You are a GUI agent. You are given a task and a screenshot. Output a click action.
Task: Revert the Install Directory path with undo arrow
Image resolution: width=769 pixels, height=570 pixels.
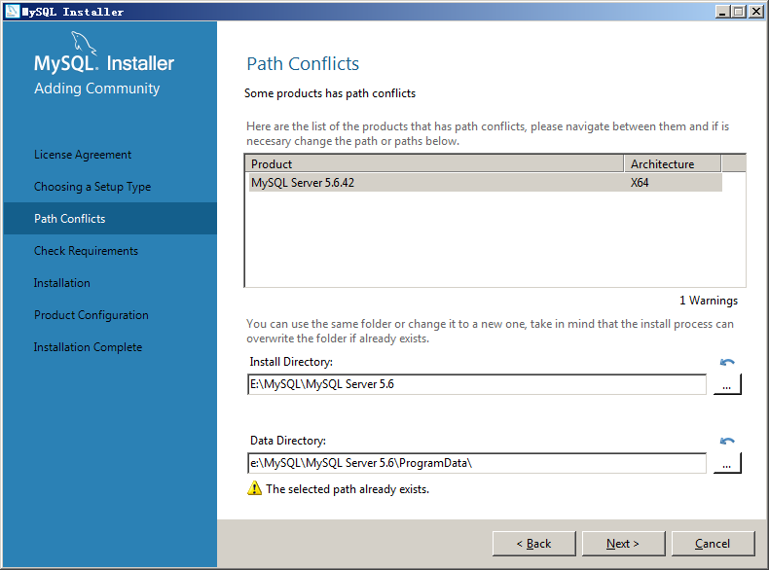point(727,362)
